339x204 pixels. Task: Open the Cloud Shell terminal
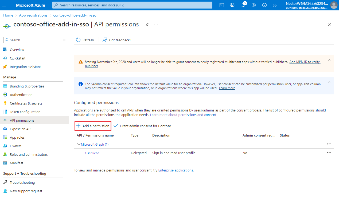(x=221, y=5)
